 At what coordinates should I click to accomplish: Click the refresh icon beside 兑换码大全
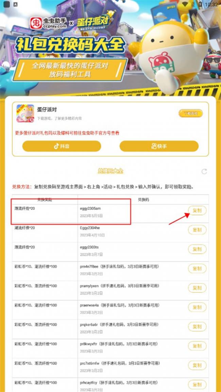tap(204, 171)
